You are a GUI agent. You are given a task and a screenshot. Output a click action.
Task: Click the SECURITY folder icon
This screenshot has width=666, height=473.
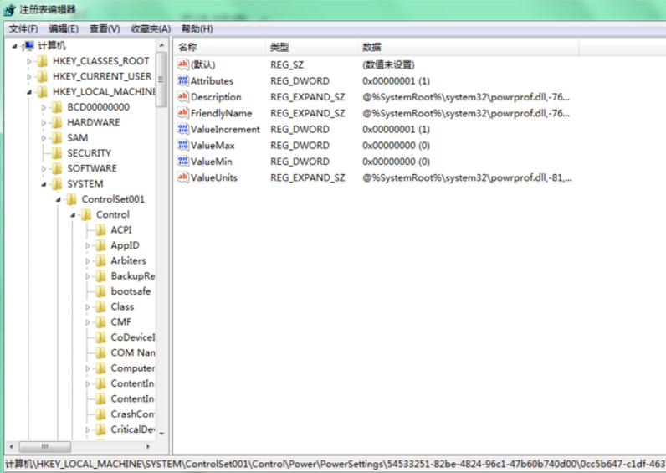click(x=57, y=153)
